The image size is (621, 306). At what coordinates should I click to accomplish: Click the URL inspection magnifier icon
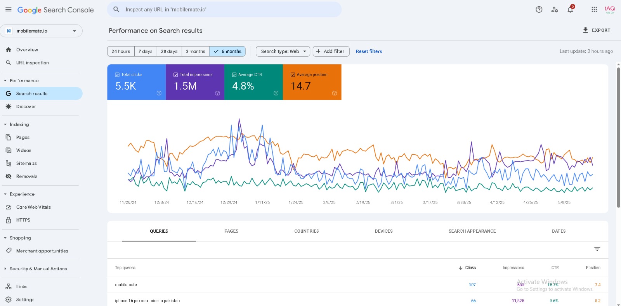pyautogui.click(x=9, y=62)
